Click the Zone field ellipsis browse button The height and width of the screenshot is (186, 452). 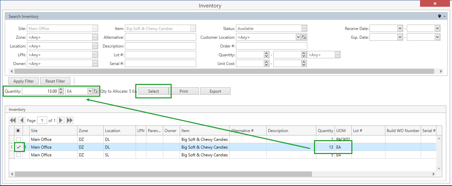[x=95, y=37]
